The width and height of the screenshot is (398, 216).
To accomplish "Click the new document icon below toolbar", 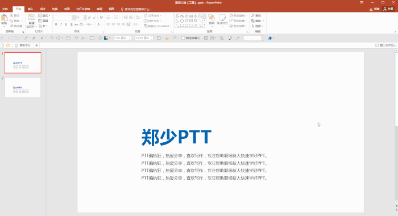I will (x=2, y=45).
